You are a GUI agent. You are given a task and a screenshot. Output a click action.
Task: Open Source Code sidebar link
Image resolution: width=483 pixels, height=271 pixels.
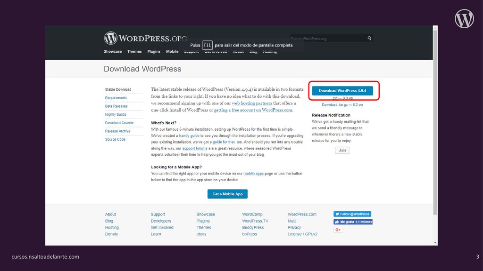tap(115, 139)
